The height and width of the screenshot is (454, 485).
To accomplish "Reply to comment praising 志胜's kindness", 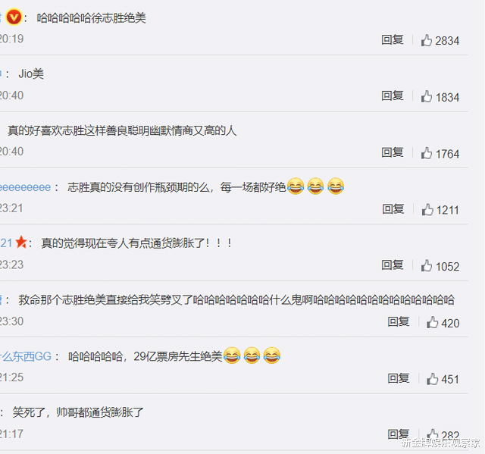I will pos(393,152).
